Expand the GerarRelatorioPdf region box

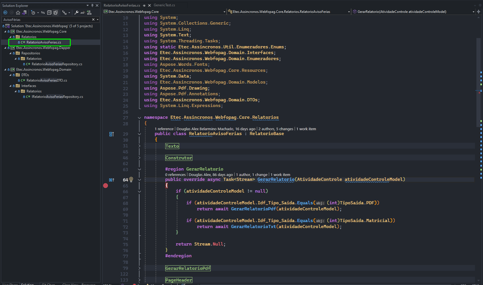click(x=188, y=268)
